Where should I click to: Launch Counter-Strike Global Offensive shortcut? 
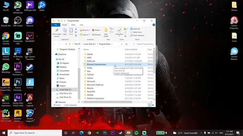6,85
